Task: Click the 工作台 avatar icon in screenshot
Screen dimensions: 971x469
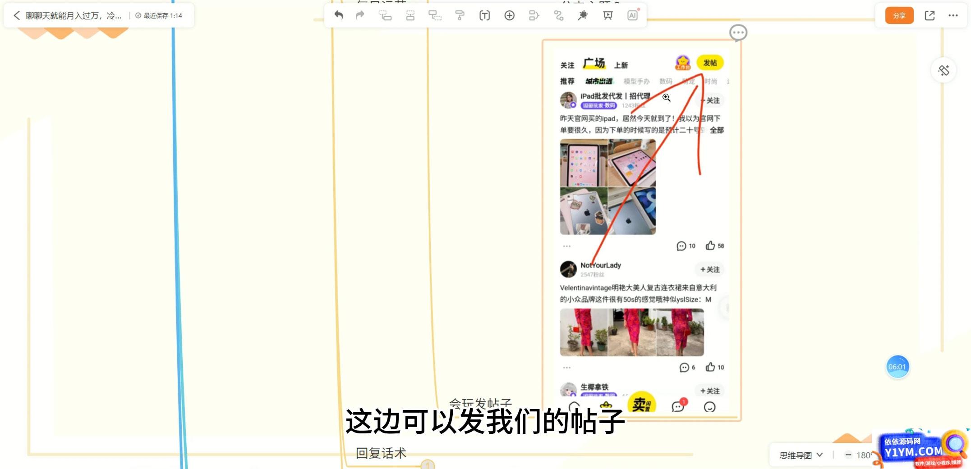Action: (682, 63)
